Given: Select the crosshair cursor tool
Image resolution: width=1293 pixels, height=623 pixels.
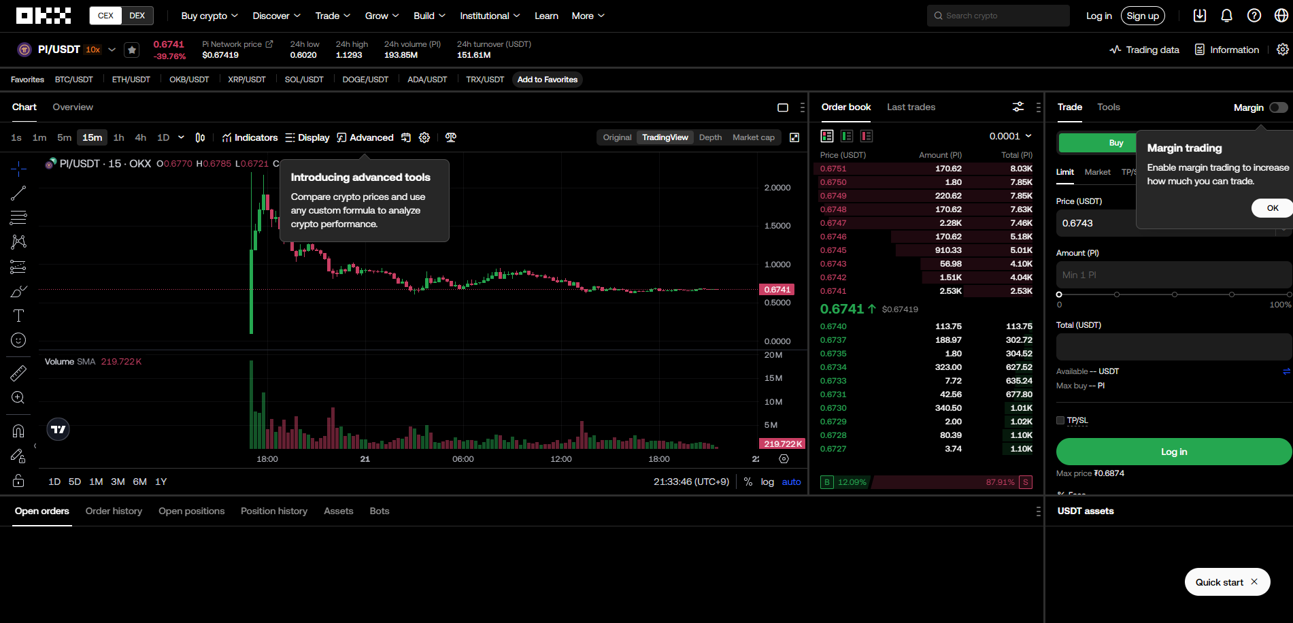Looking at the screenshot, I should [18, 168].
